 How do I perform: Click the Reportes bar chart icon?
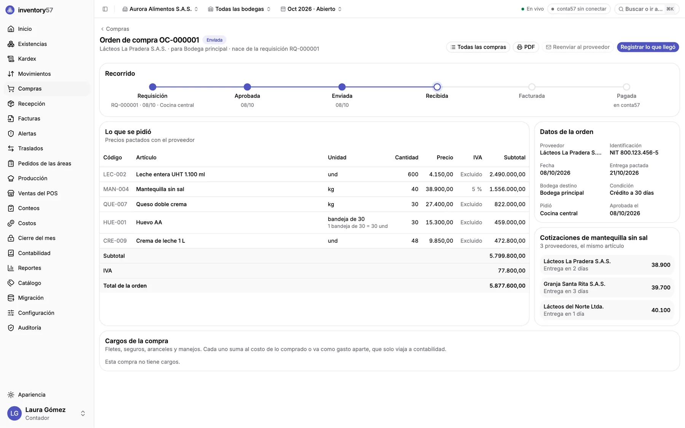[x=11, y=268]
